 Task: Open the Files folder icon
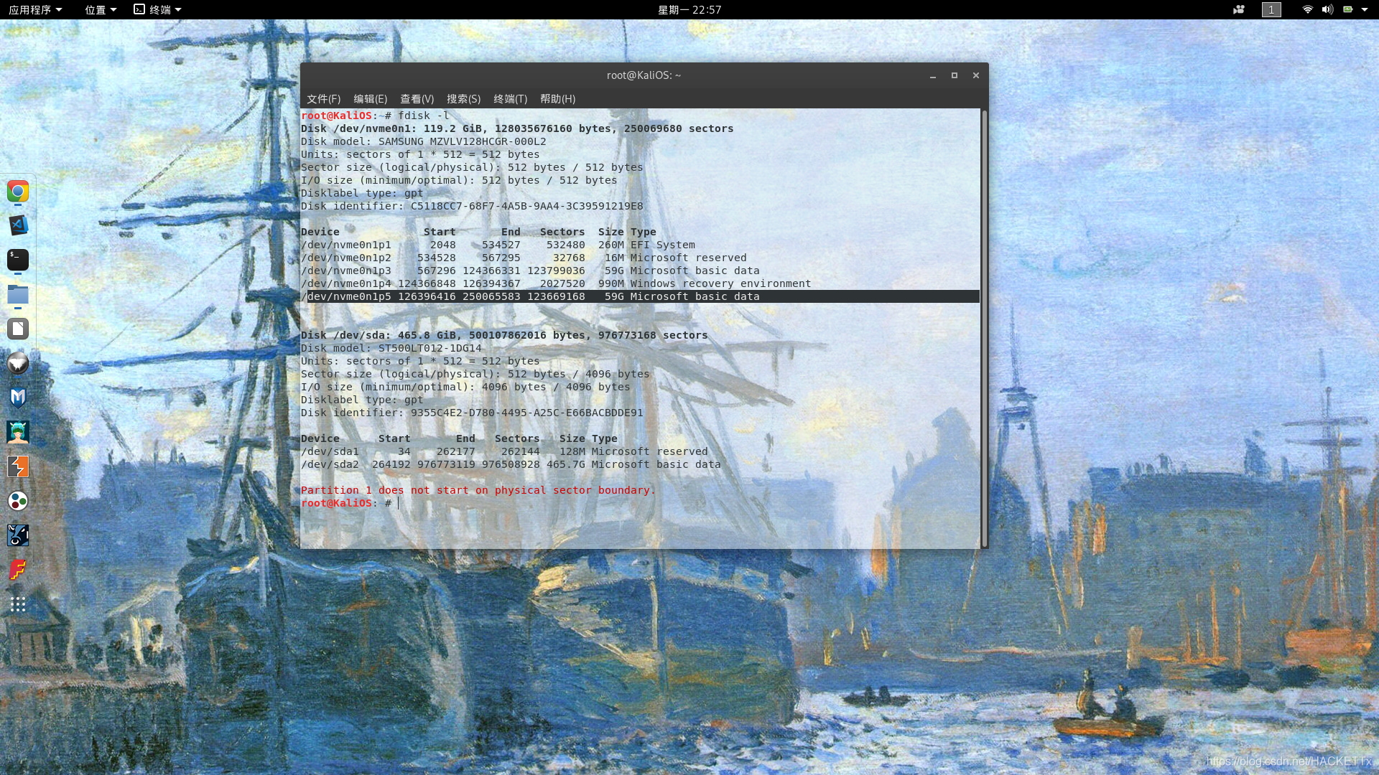pos(18,294)
